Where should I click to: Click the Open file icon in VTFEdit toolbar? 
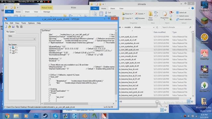pos(10,27)
